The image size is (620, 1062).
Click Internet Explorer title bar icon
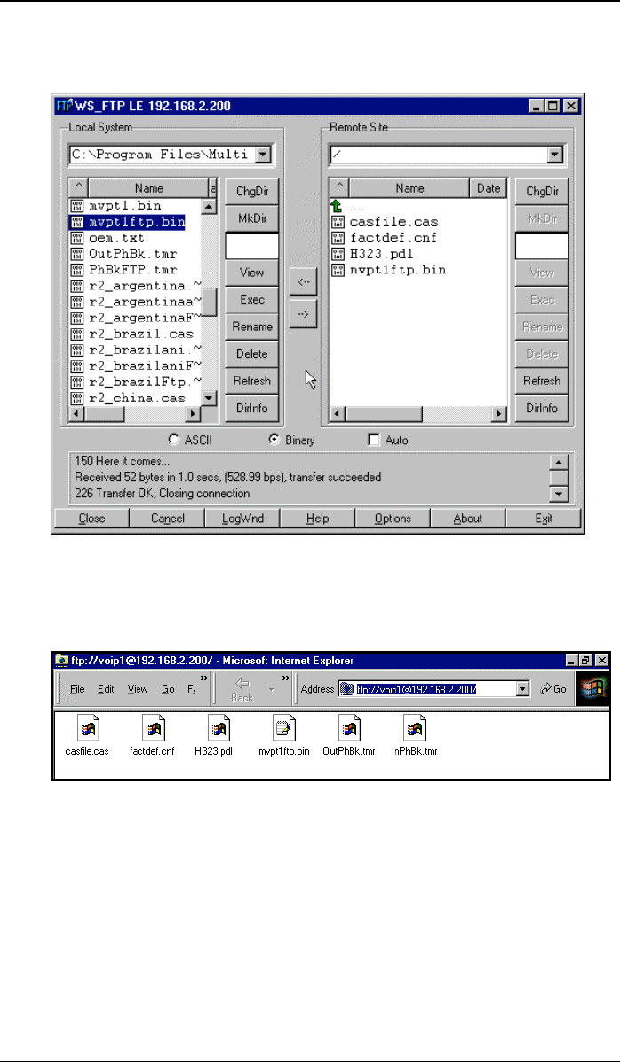coord(61,660)
